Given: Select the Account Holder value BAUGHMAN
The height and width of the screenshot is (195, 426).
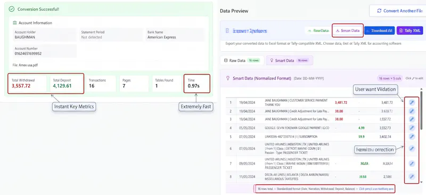Looking at the screenshot, I should coord(24,37).
